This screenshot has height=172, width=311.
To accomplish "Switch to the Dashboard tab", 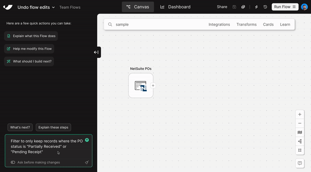I will (175, 7).
